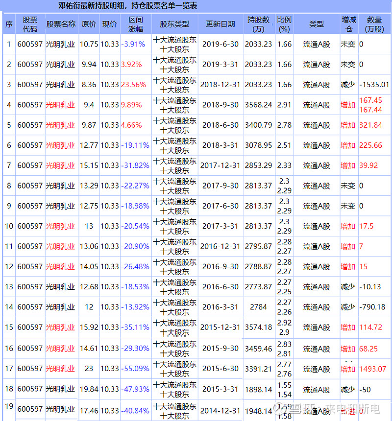Click the 现价 column header
This screenshot has height=421, width=392.
[x=110, y=24]
